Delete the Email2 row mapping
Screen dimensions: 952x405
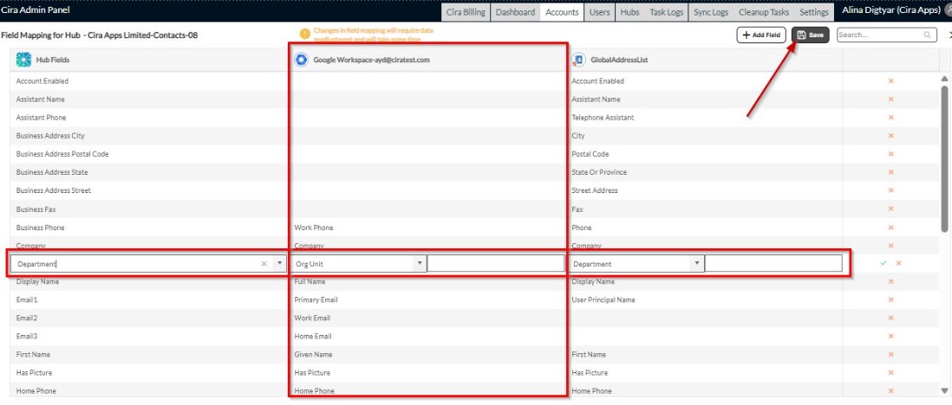[890, 318]
